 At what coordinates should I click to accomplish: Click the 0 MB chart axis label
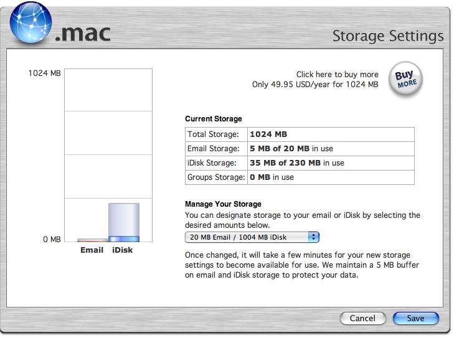click(x=51, y=239)
